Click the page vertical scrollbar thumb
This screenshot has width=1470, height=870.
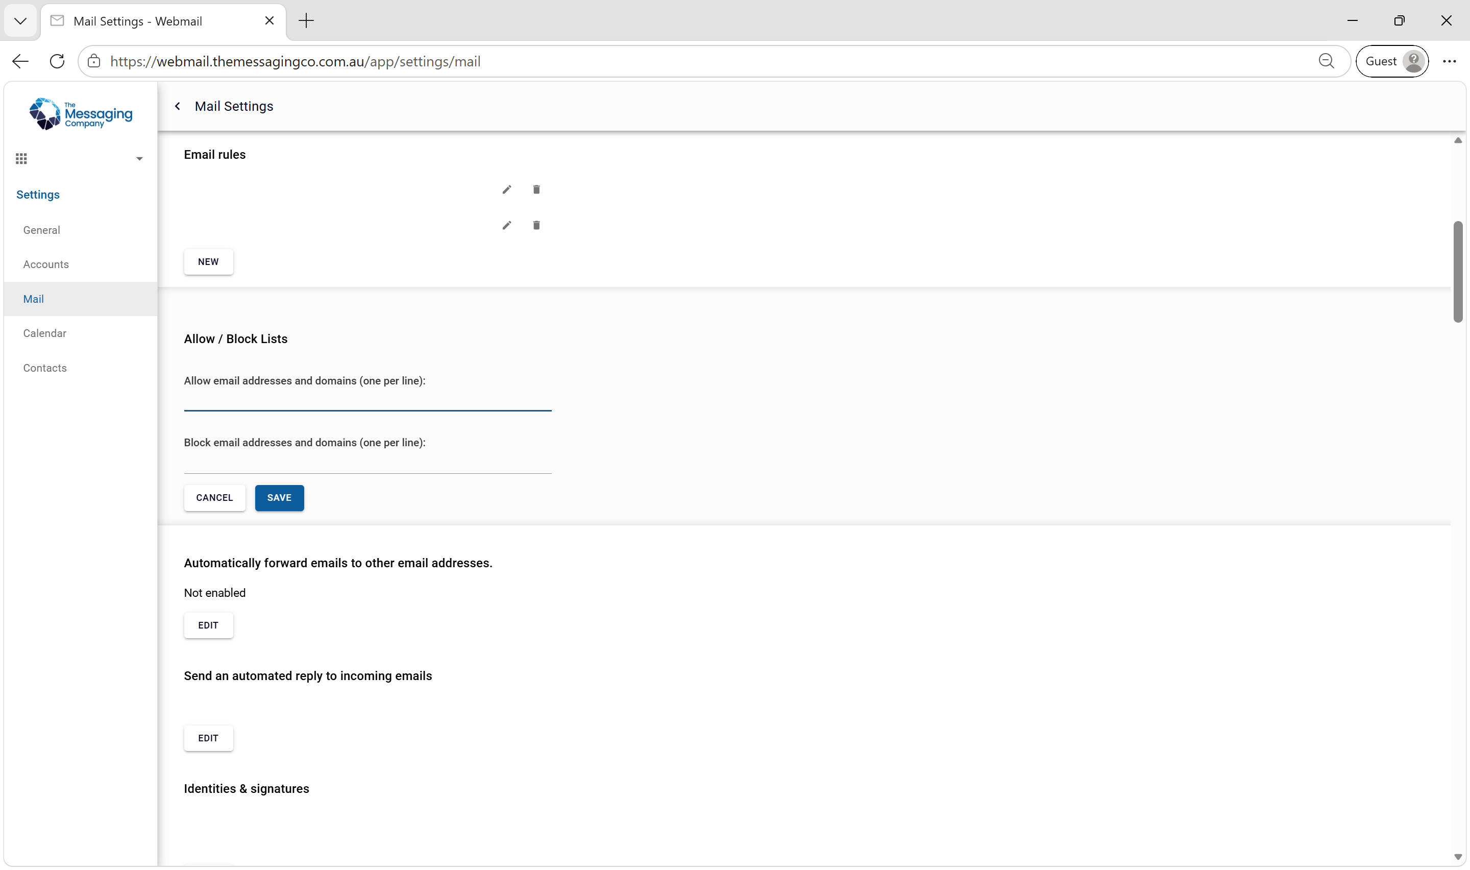coord(1458,272)
